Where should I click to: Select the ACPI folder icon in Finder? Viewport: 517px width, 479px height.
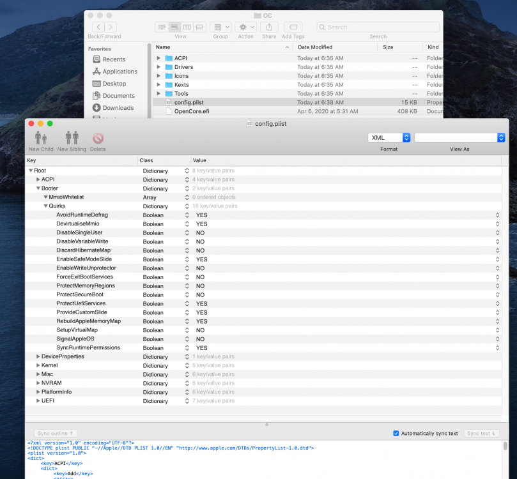click(x=169, y=58)
